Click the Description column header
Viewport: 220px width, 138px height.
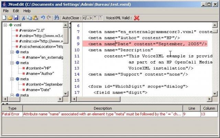[x=103, y=108]
